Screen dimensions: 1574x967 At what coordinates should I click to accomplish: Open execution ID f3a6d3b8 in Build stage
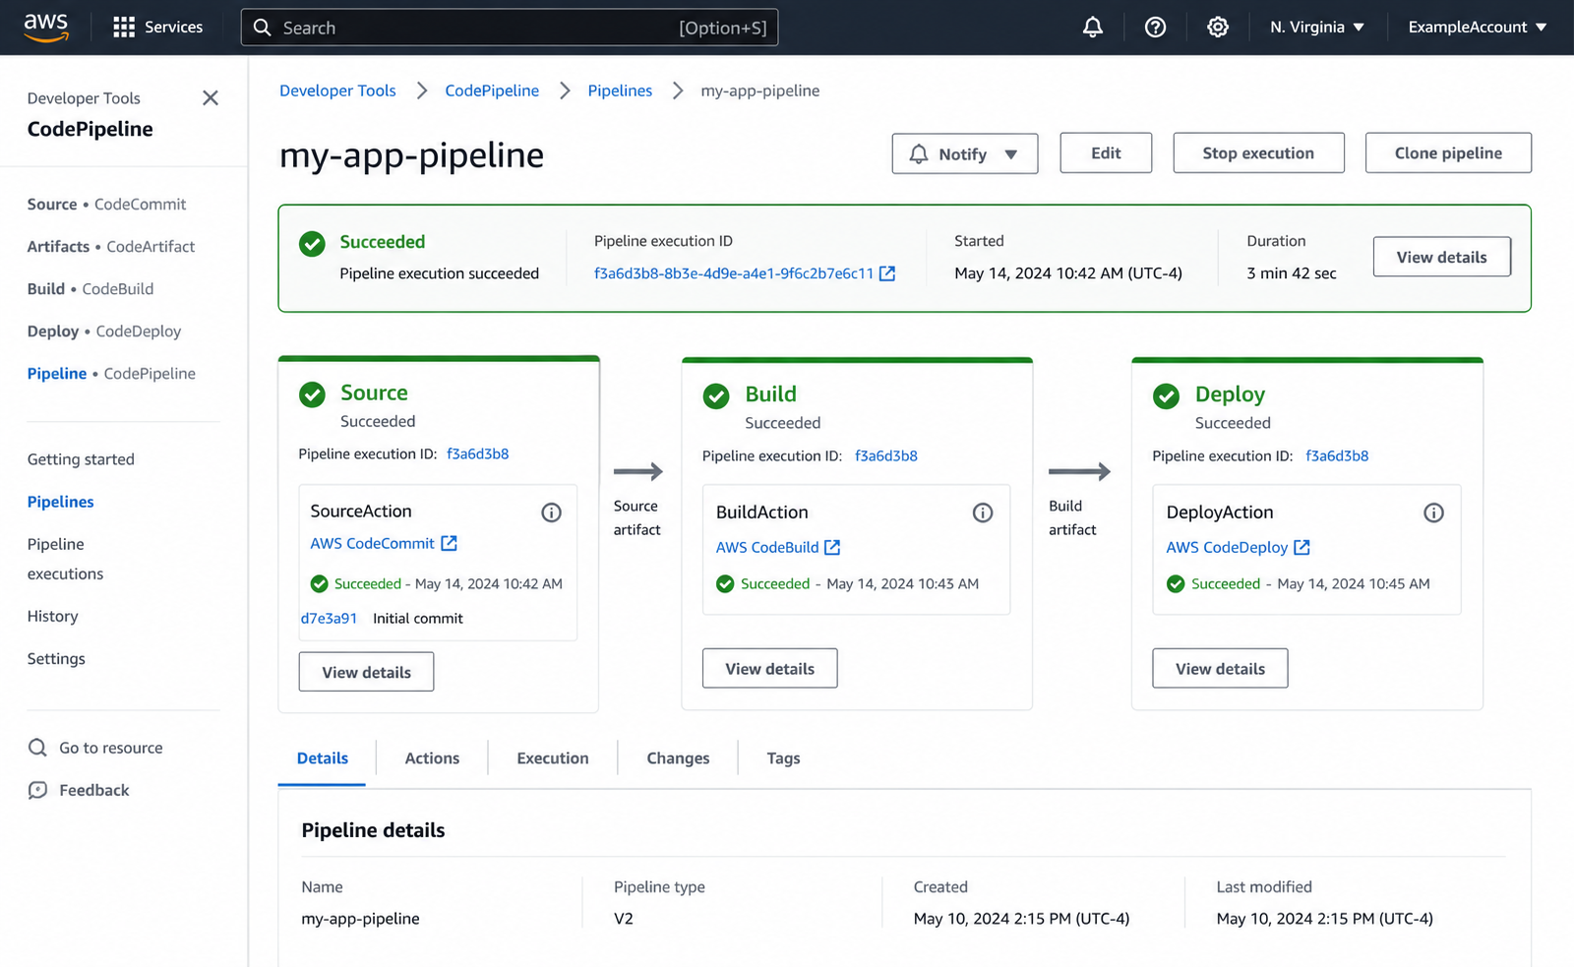click(x=885, y=456)
